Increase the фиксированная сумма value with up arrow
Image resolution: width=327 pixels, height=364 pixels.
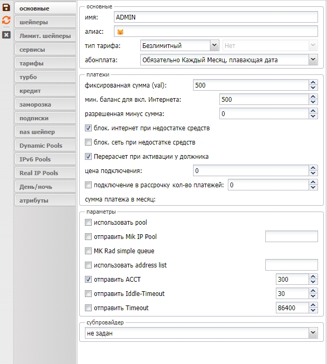[313, 82]
